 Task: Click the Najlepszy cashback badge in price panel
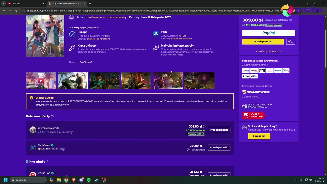pos(274,25)
